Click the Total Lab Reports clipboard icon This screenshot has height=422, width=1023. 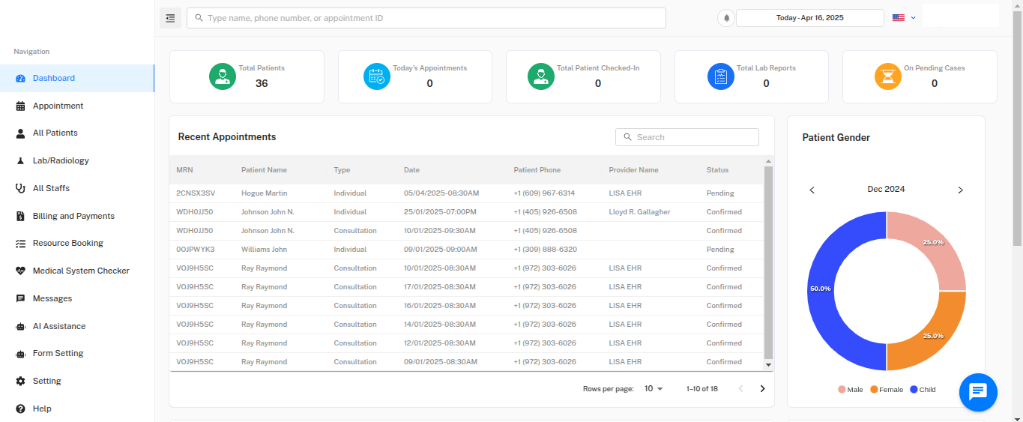[721, 76]
